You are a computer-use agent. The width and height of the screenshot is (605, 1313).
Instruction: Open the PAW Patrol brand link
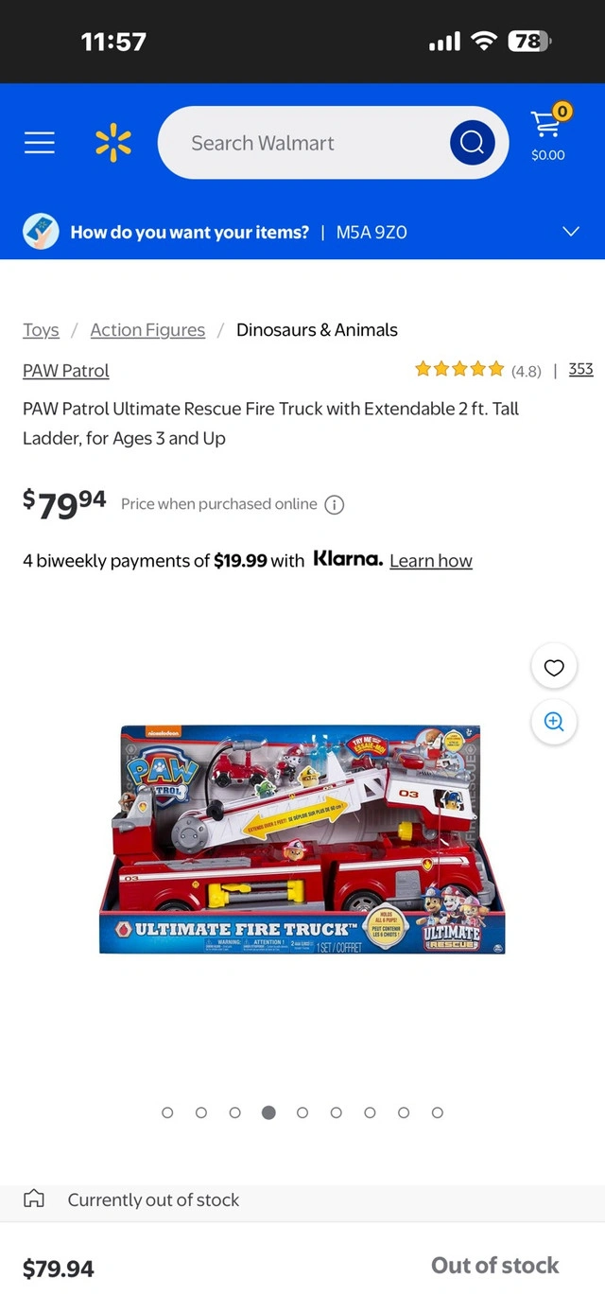(66, 371)
